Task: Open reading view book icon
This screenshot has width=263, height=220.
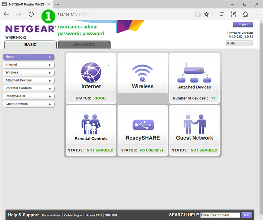Action: coord(198,14)
